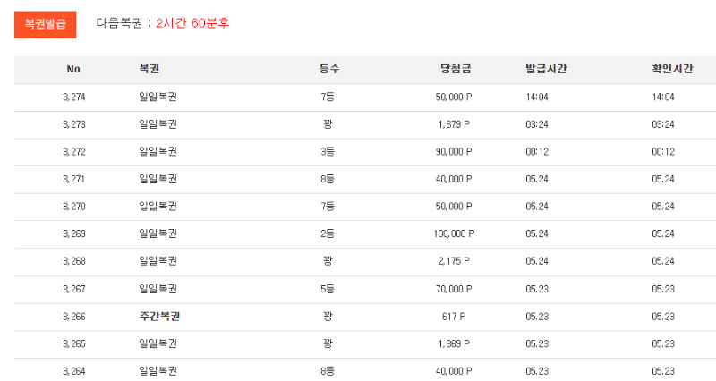
Task: Click 3등 rank in row 3,272
Action: [x=328, y=151]
